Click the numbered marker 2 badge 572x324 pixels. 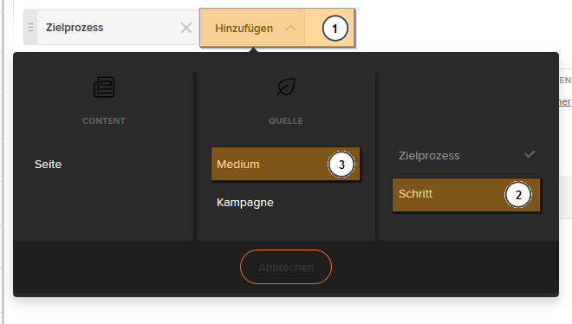[x=518, y=195]
